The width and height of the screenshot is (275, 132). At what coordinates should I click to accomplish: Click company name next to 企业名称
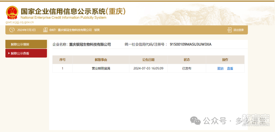pyautogui.click(x=90, y=44)
